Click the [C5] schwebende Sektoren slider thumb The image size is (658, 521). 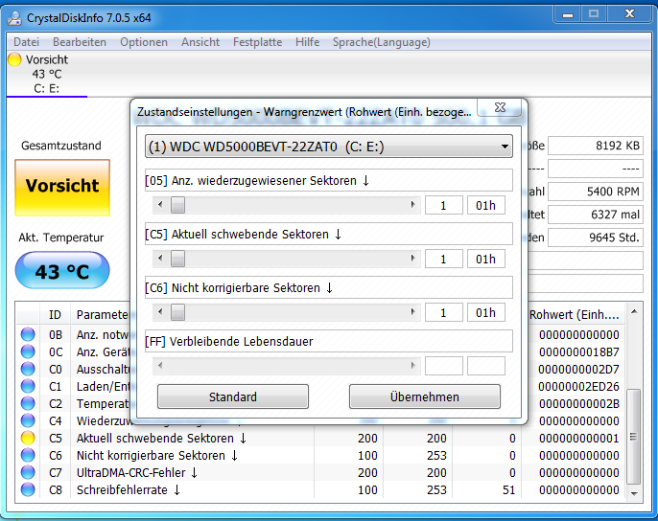[178, 259]
